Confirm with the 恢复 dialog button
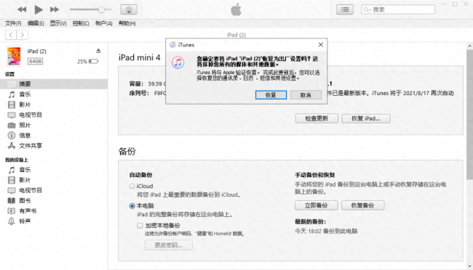This screenshot has width=473, height=270. click(271, 95)
